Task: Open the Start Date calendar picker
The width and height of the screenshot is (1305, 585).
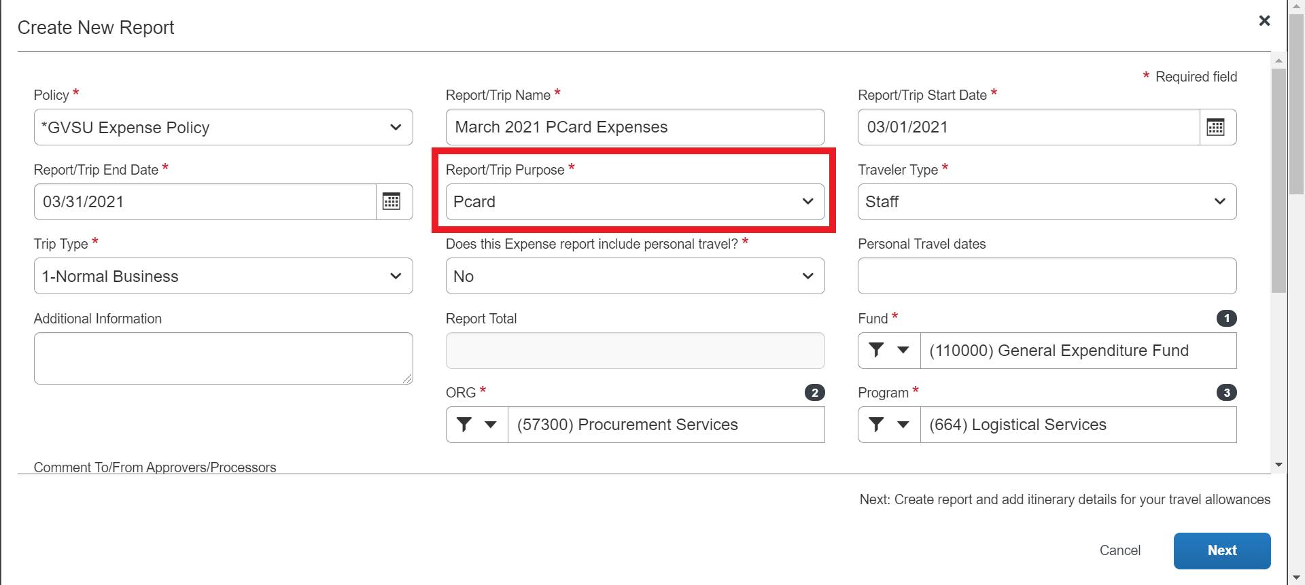Action: coord(1216,127)
